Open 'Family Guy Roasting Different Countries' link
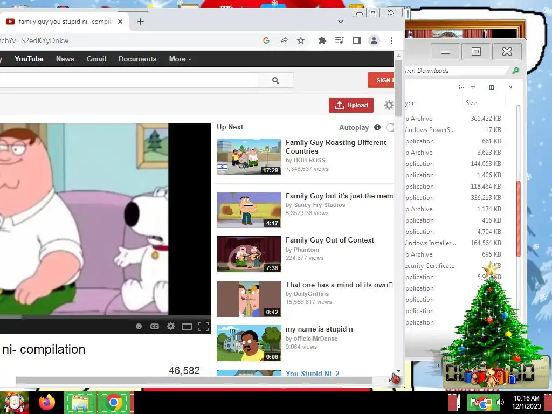The height and width of the screenshot is (414, 552). click(336, 147)
